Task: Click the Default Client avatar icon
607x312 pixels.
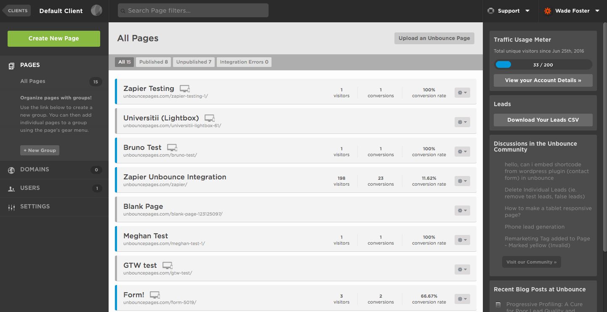Action: (x=96, y=11)
